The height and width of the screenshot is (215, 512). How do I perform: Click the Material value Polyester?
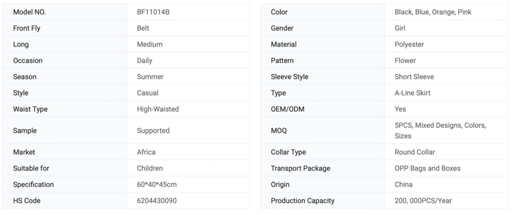pyautogui.click(x=409, y=44)
